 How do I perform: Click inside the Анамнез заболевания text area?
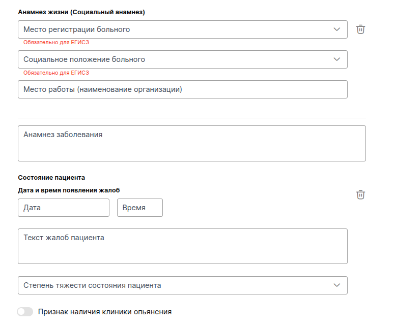click(x=191, y=144)
